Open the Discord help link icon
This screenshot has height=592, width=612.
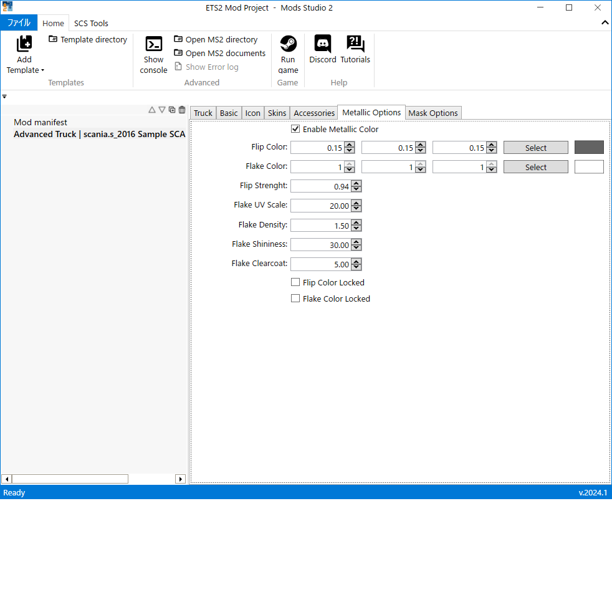point(323,44)
